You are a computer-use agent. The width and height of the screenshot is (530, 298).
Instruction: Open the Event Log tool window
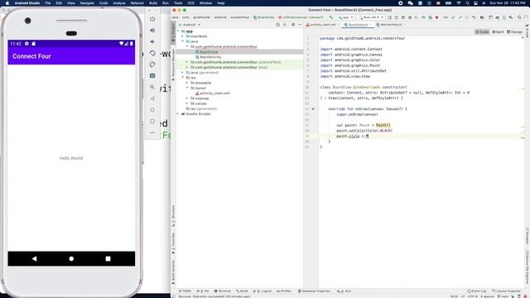pyautogui.click(x=477, y=291)
